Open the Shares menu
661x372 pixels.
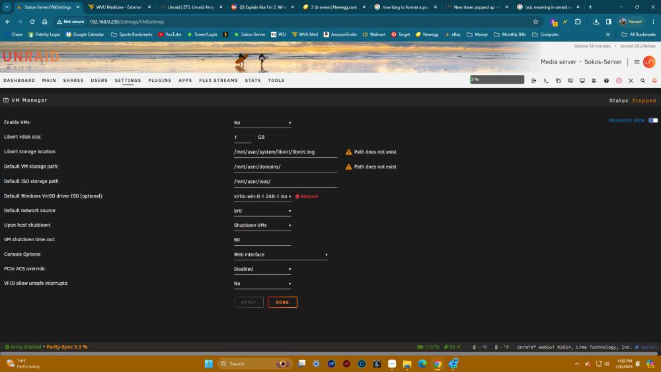(x=73, y=81)
